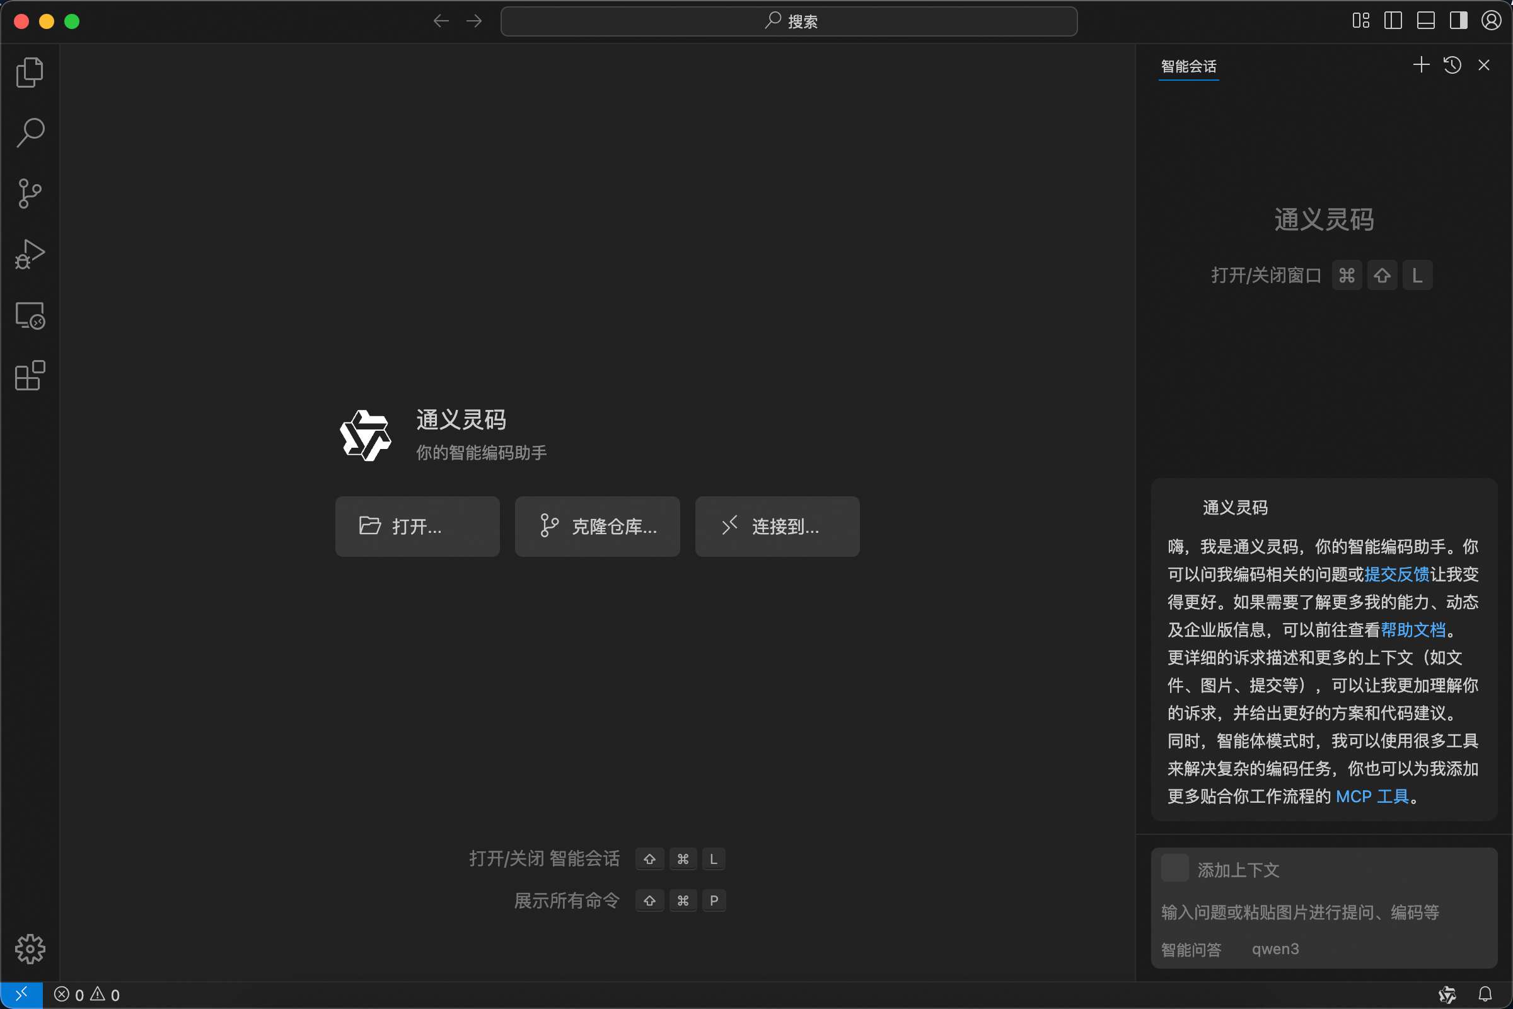Viewport: 1513px width, 1009px height.
Task: Enable the 添加上下文 checkbox
Action: (1175, 868)
